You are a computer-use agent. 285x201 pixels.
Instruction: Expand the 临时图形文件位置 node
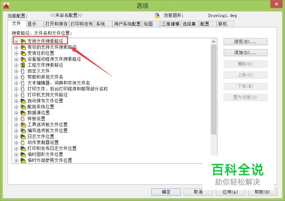point(16,154)
